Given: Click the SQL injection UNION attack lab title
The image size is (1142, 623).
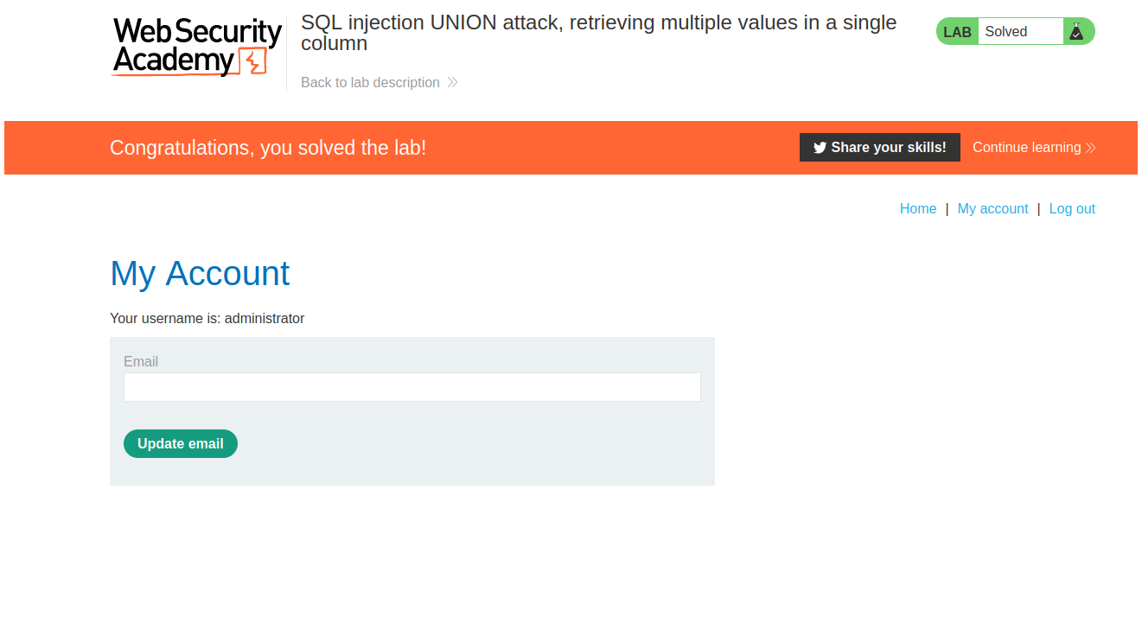Looking at the screenshot, I should click(598, 33).
